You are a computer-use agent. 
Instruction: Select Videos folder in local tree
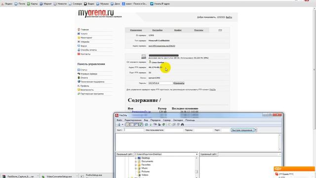[x=145, y=175]
